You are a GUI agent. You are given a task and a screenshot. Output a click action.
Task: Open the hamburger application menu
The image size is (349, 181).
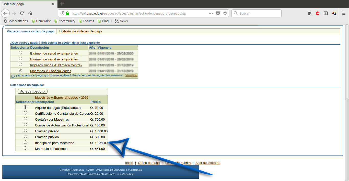344,13
